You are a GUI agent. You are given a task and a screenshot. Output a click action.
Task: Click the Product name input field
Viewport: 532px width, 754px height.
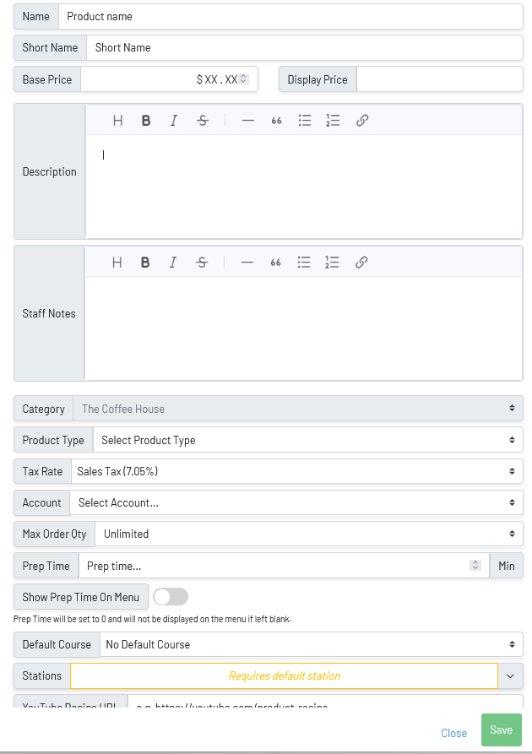(x=290, y=16)
